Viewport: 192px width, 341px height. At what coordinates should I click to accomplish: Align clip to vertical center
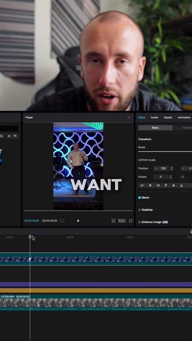(173, 185)
